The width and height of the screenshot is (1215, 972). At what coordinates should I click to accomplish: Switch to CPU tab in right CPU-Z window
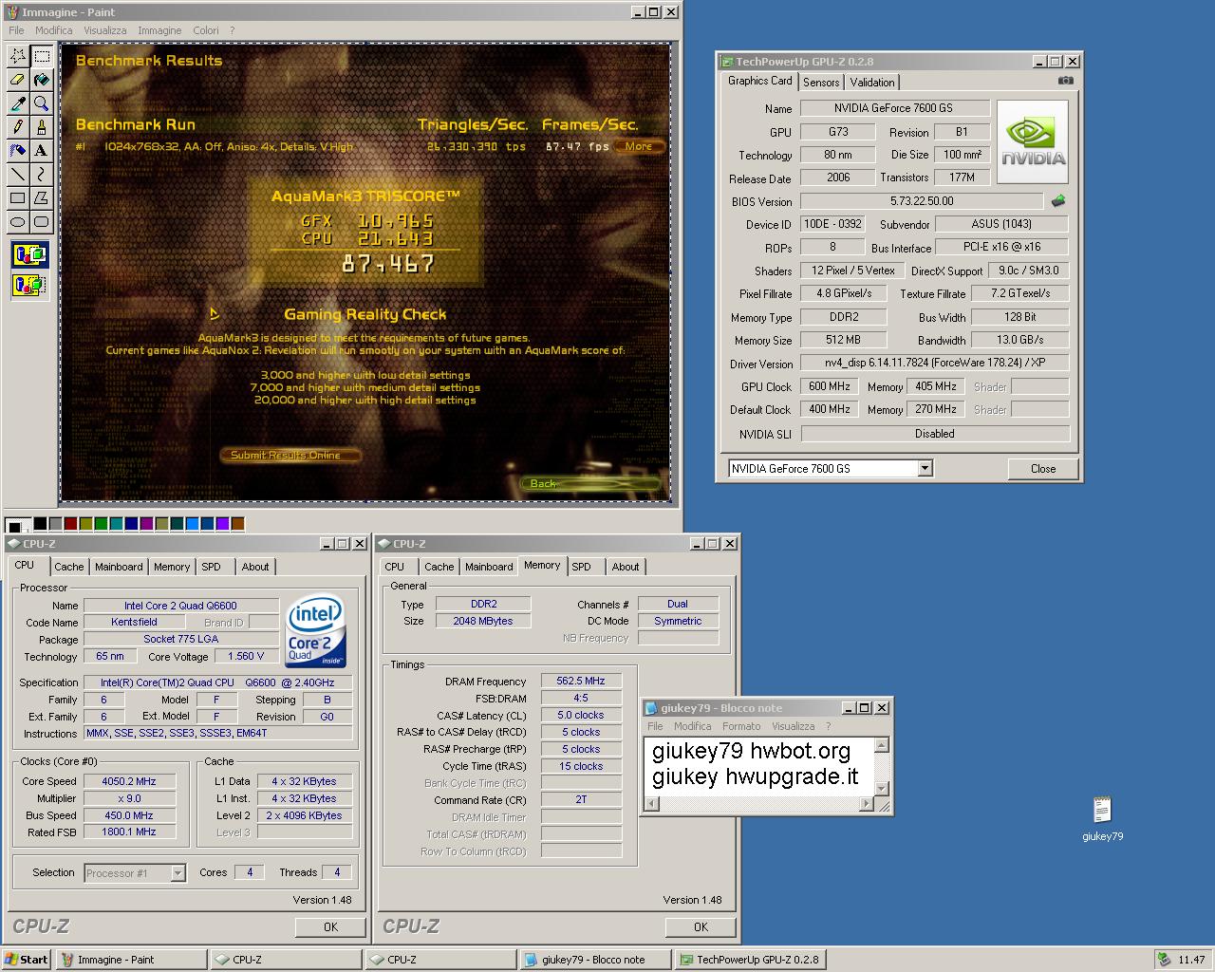395,567
